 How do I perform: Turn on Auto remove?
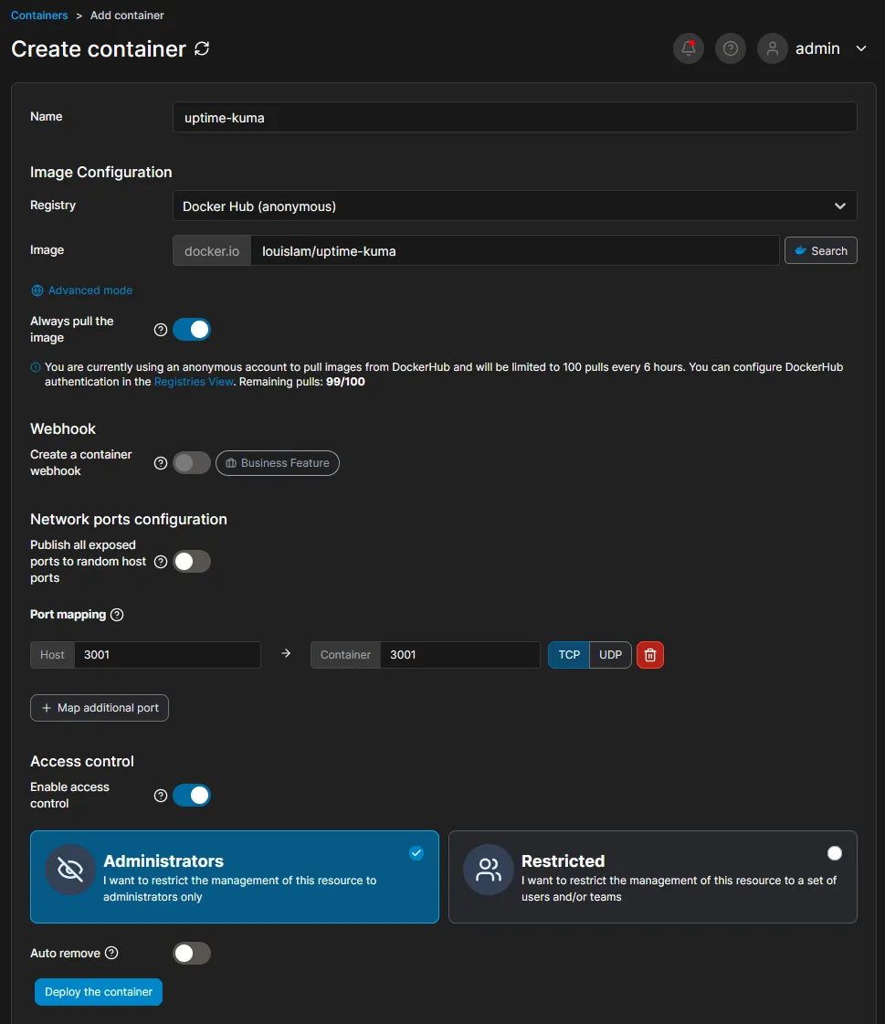pyautogui.click(x=192, y=953)
